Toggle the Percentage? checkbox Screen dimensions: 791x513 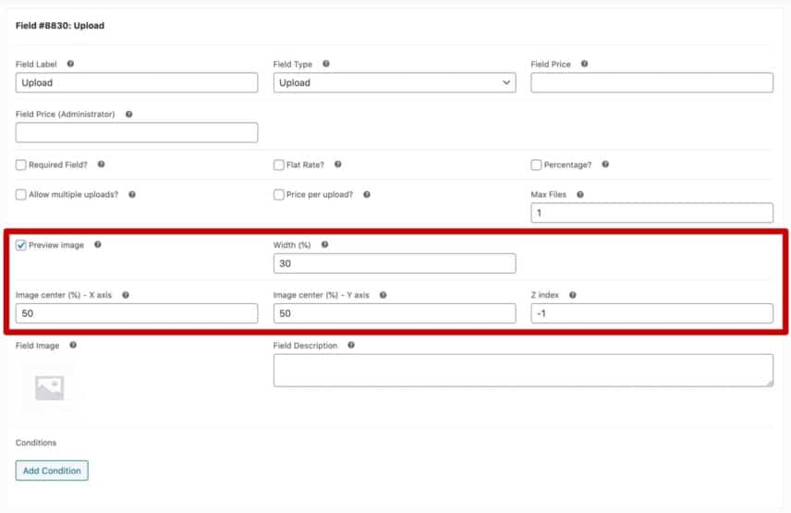pyautogui.click(x=536, y=165)
